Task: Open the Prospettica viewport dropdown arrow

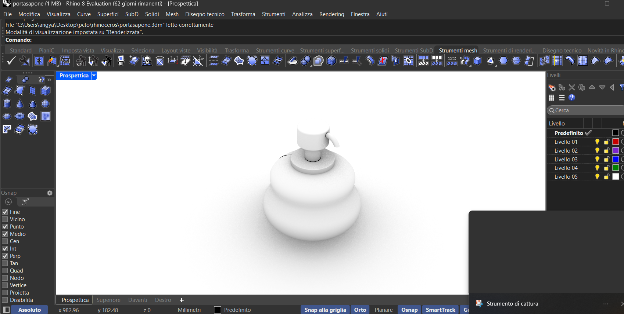Action: 94,76
